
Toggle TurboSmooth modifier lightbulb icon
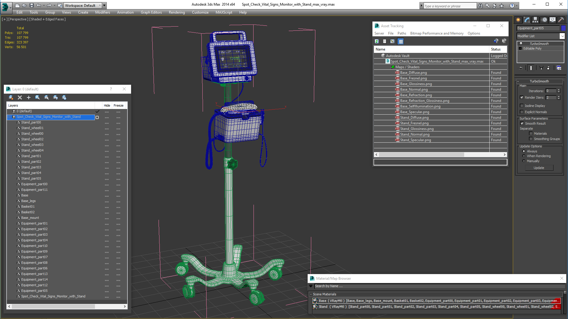point(521,43)
